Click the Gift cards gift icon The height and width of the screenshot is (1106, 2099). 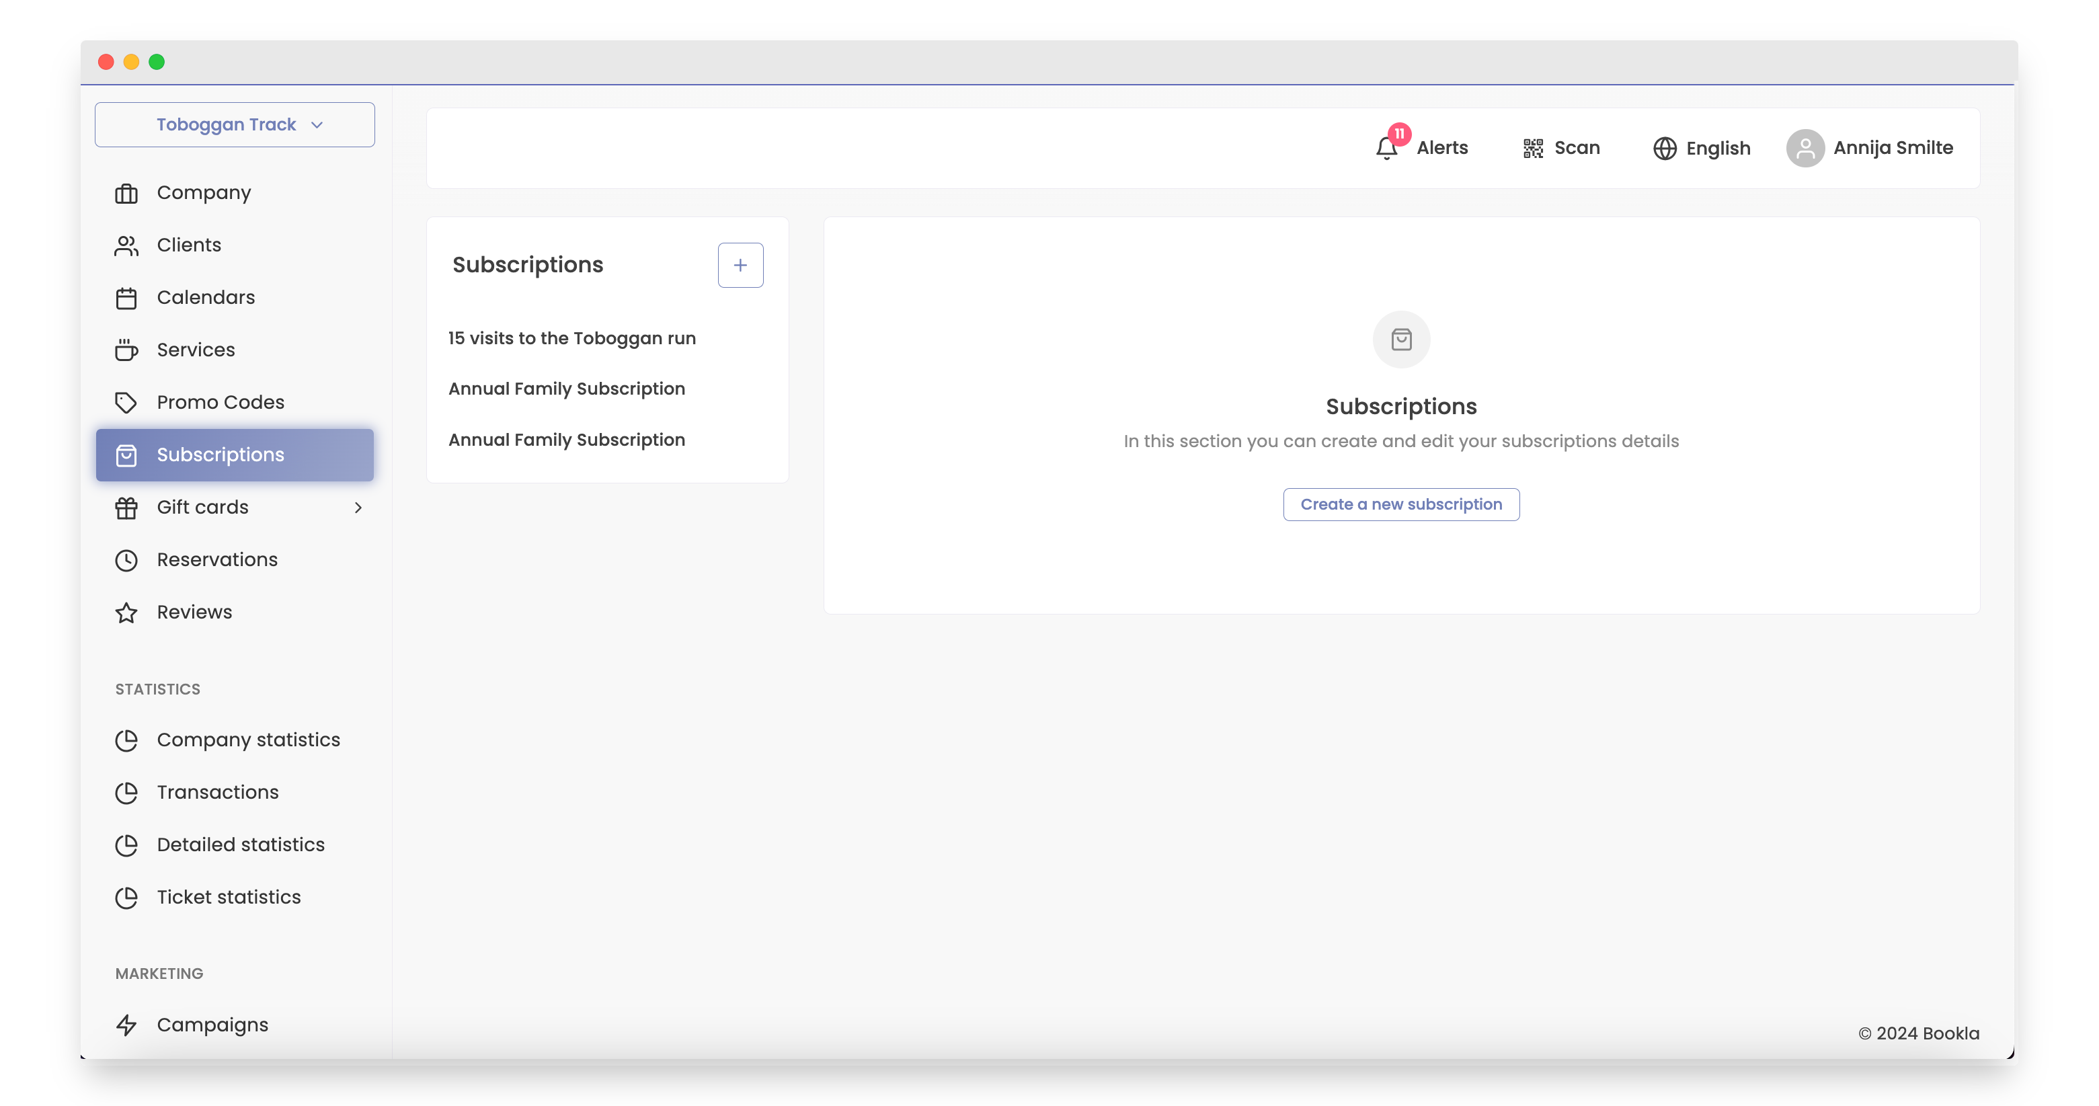point(126,507)
